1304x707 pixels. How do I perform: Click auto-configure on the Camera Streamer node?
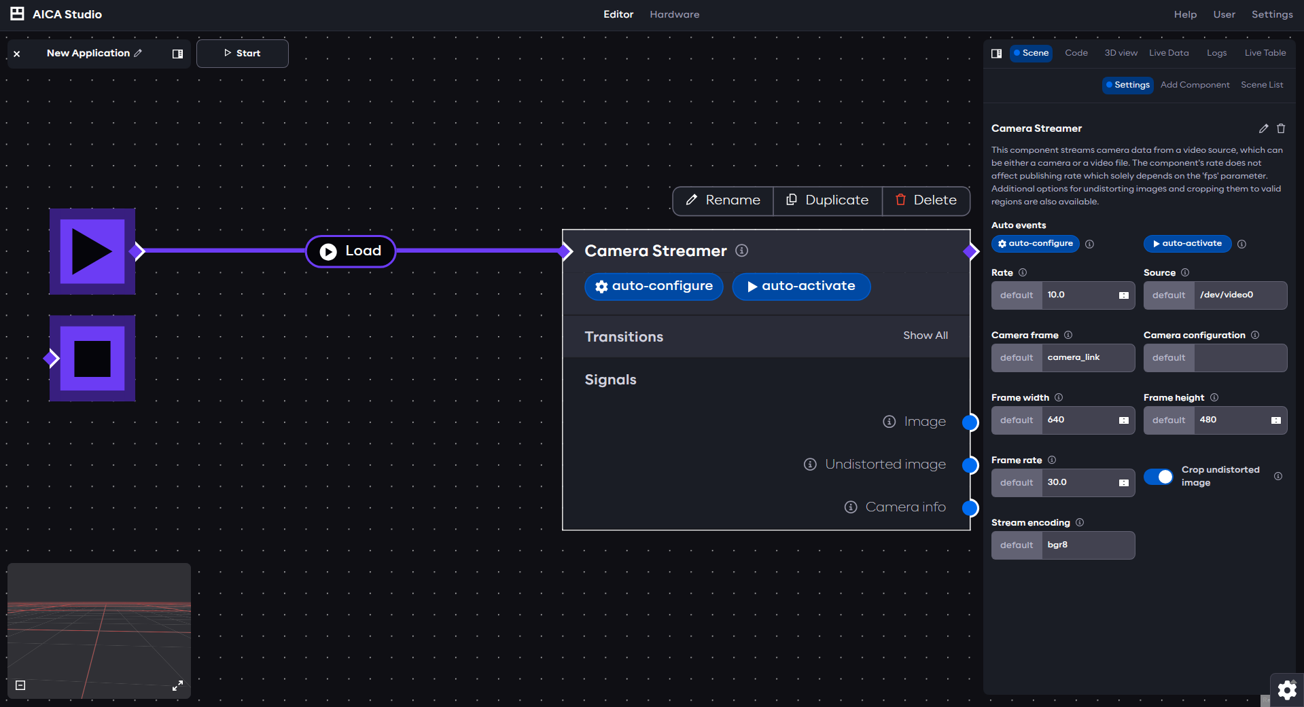[x=653, y=286]
